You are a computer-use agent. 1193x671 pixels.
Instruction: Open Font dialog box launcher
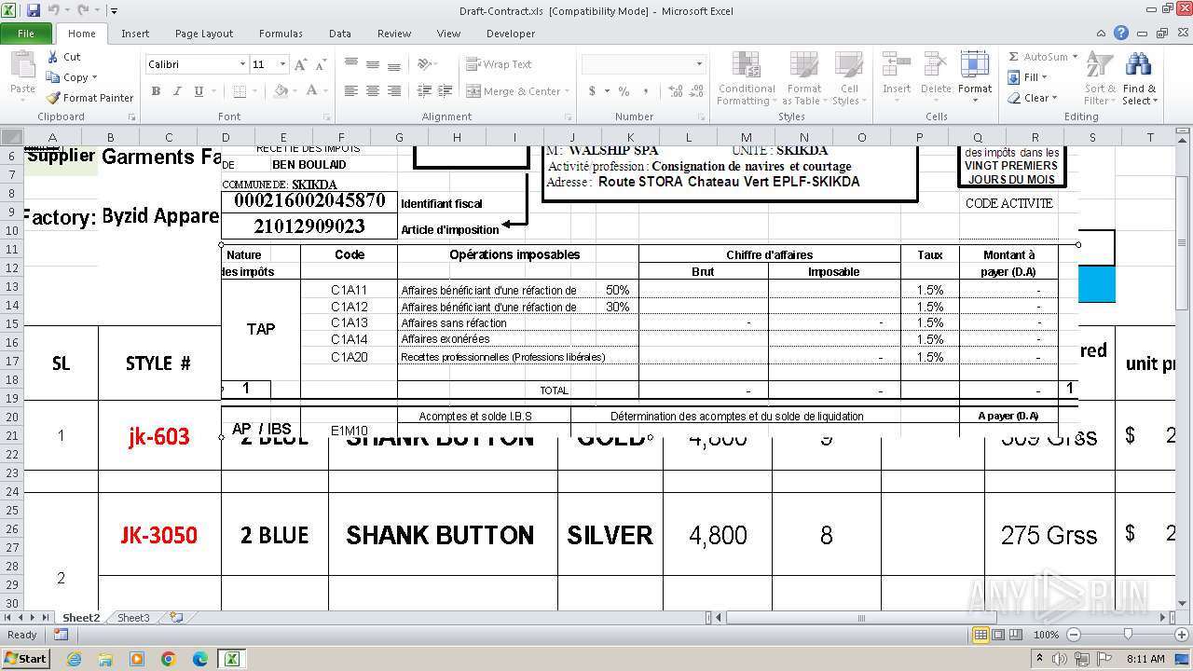[326, 117]
